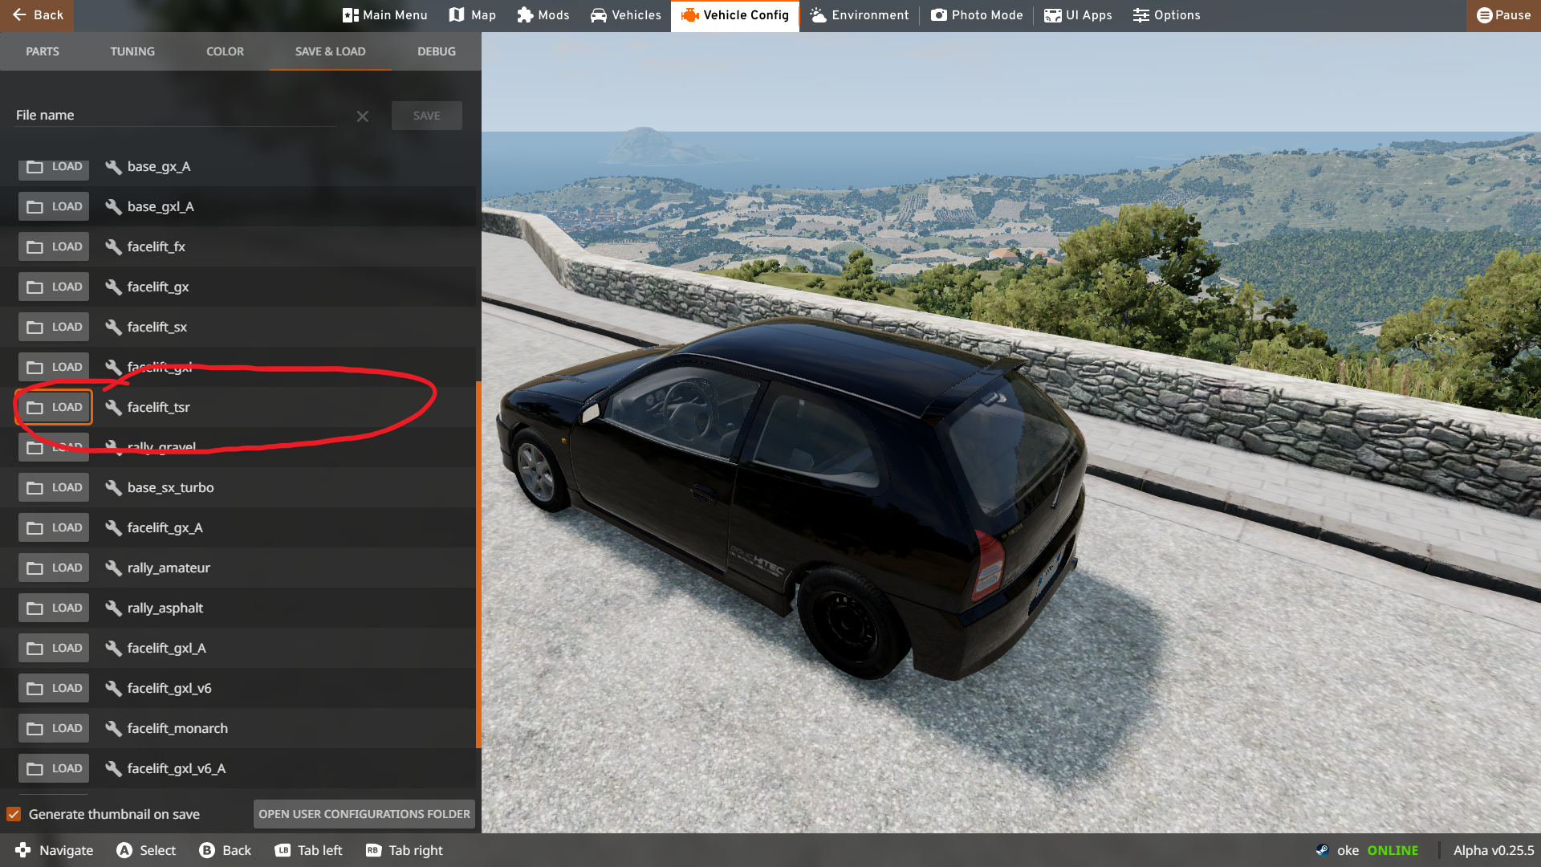
Task: Click the A Select hint icon
Action: pos(124,850)
